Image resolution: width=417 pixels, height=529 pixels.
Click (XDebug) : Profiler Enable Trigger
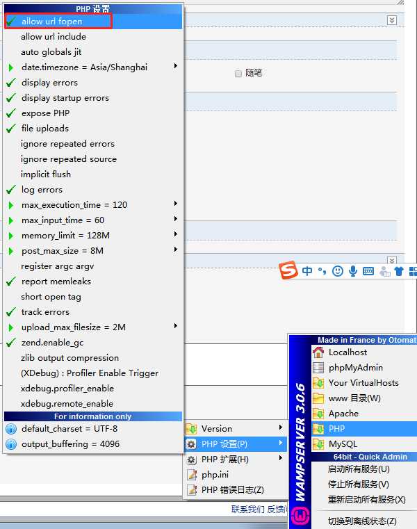click(x=93, y=373)
